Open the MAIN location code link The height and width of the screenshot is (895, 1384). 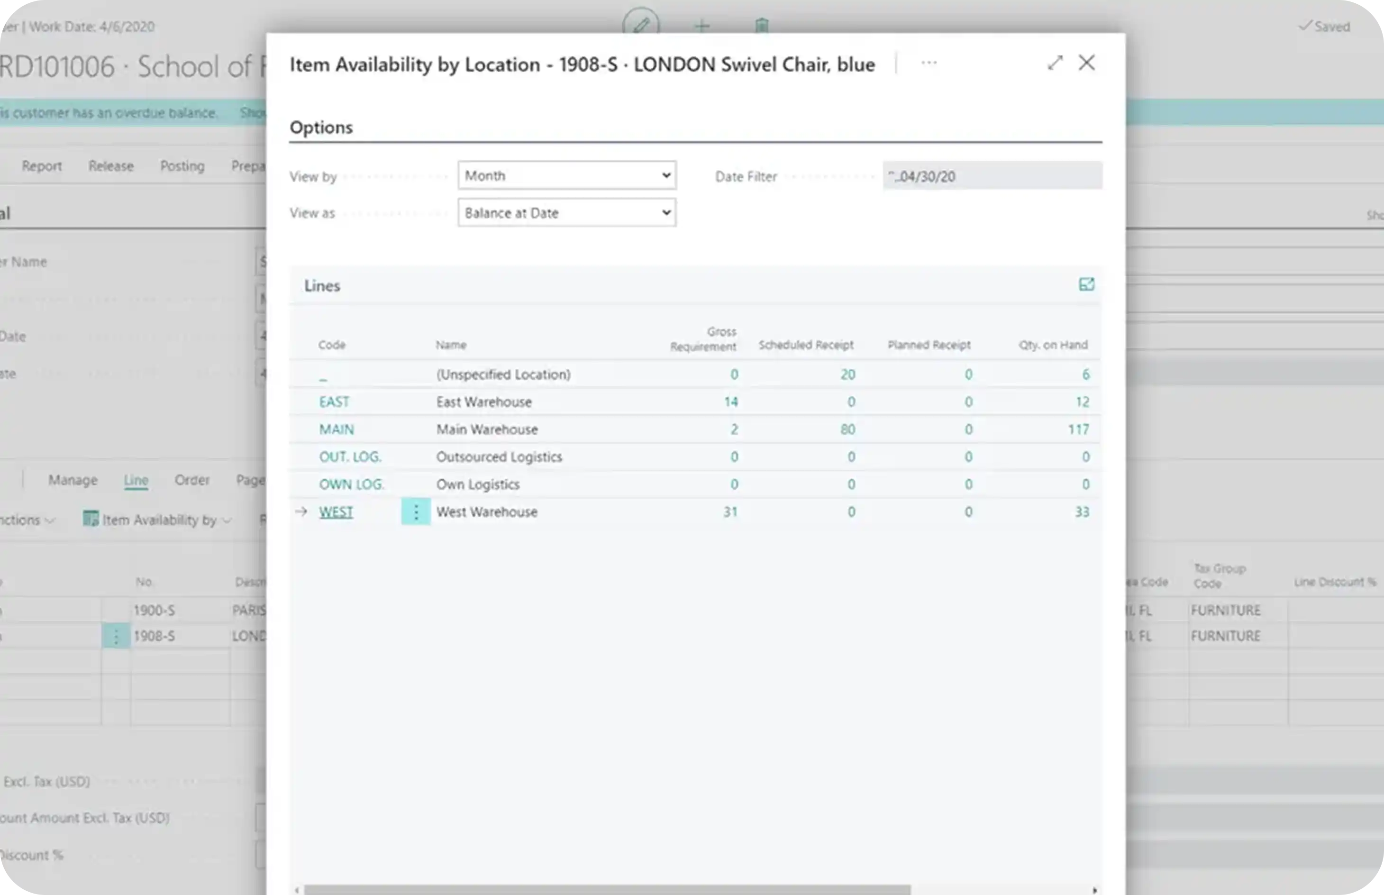click(337, 429)
